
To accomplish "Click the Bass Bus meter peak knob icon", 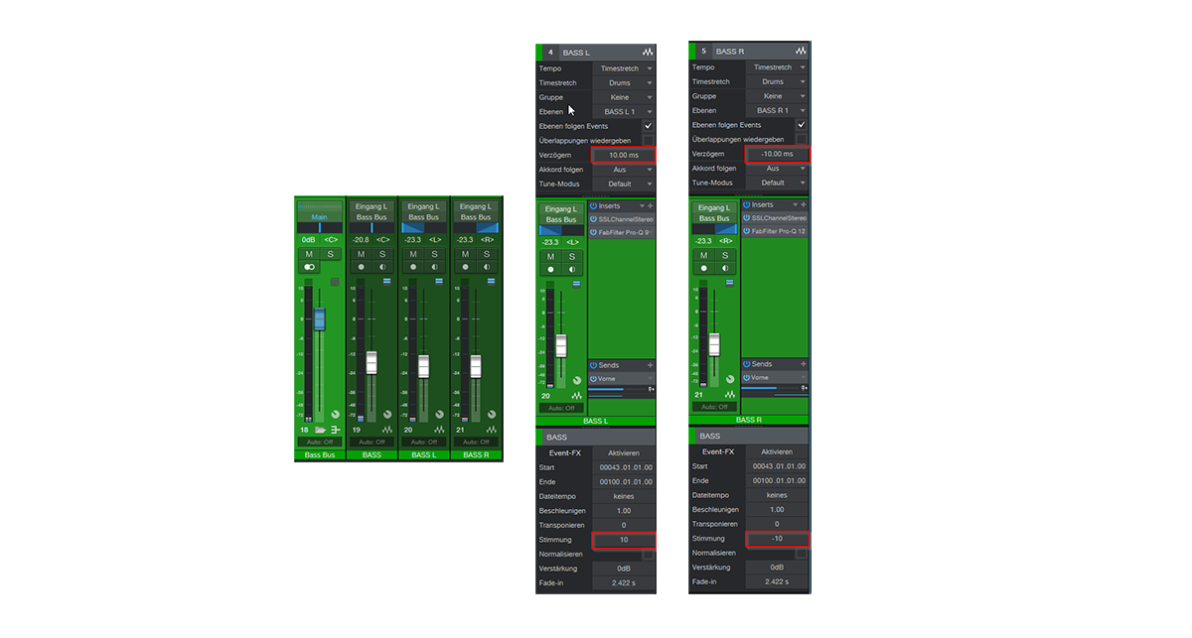I will tap(336, 414).
